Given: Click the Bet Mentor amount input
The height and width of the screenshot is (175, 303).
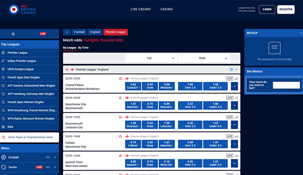Looking at the screenshot, I should click(x=286, y=85).
